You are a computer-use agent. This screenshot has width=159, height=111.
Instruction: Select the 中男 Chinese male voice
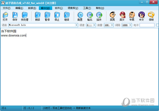pos(132,16)
